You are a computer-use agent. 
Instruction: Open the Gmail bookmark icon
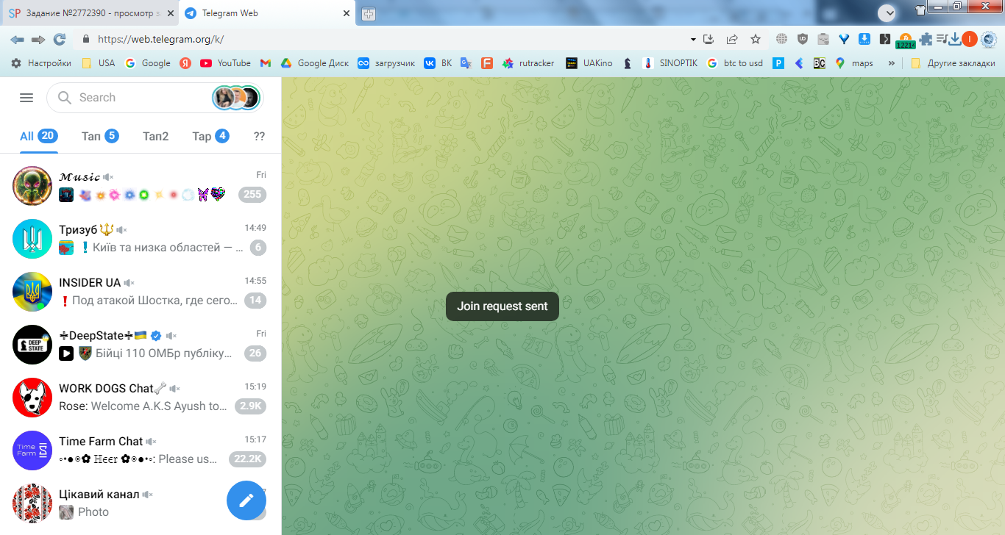tap(266, 63)
